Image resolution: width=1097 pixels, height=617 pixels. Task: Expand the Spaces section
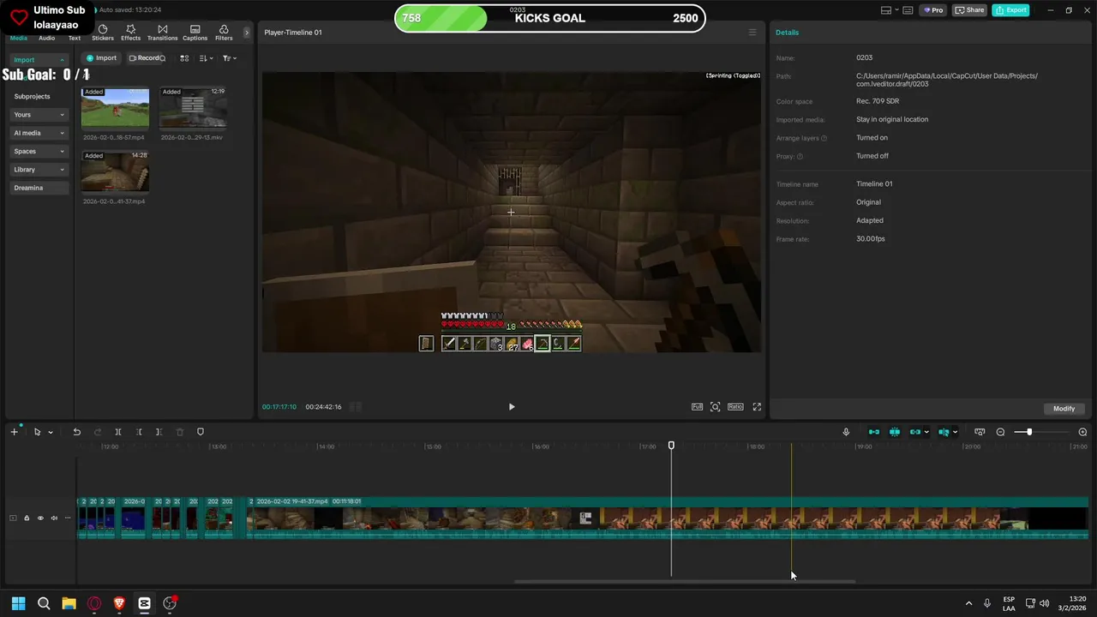pyautogui.click(x=39, y=151)
